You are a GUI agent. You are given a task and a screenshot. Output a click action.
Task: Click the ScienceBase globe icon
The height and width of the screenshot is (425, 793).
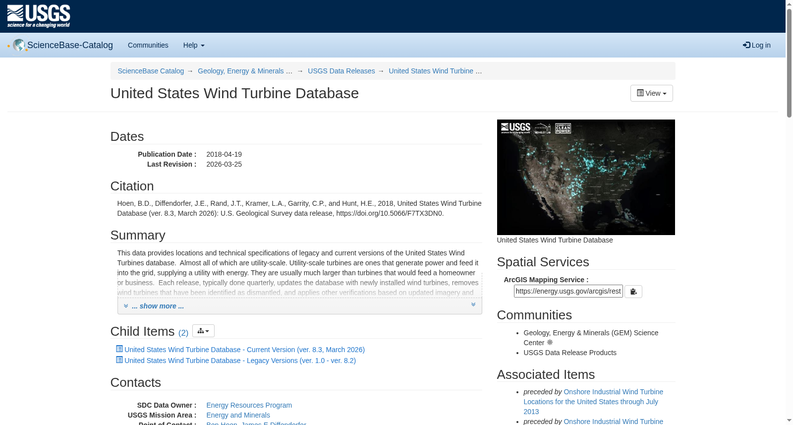pos(19,45)
